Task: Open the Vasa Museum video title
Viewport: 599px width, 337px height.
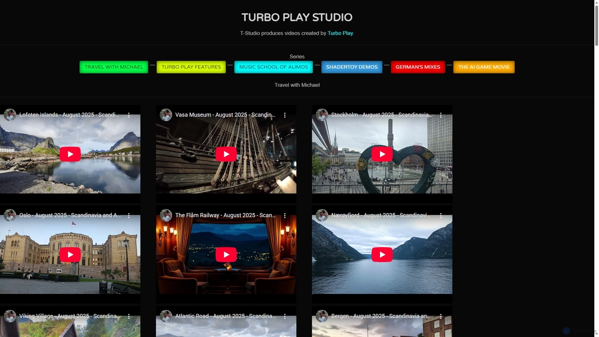Action: [225, 115]
